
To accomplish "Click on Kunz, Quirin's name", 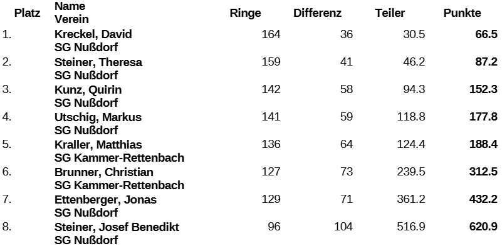I will pos(88,89).
